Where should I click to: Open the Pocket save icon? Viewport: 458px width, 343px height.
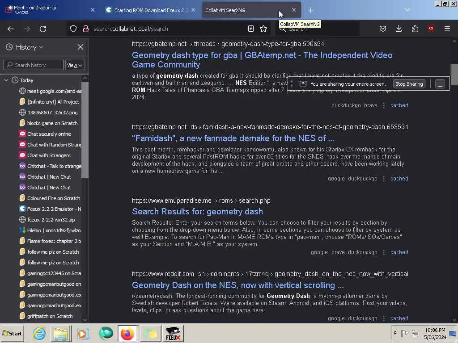[x=383, y=29]
